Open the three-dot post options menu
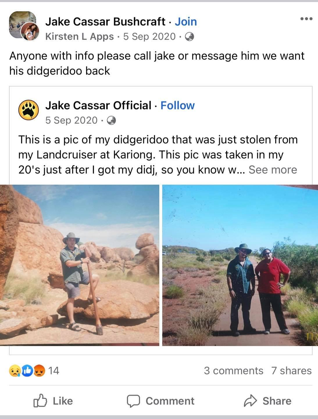Image resolution: width=318 pixels, height=419 pixels. point(306,19)
